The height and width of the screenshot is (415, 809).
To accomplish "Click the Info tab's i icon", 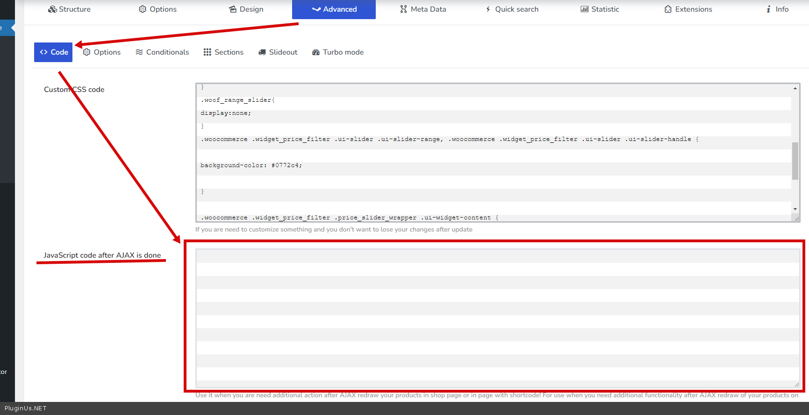I will click(768, 9).
